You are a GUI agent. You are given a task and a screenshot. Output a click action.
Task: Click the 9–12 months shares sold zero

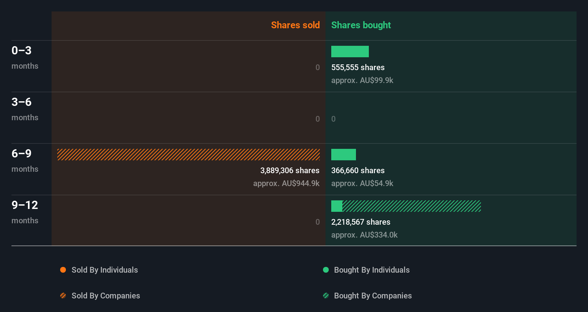pyautogui.click(x=318, y=222)
